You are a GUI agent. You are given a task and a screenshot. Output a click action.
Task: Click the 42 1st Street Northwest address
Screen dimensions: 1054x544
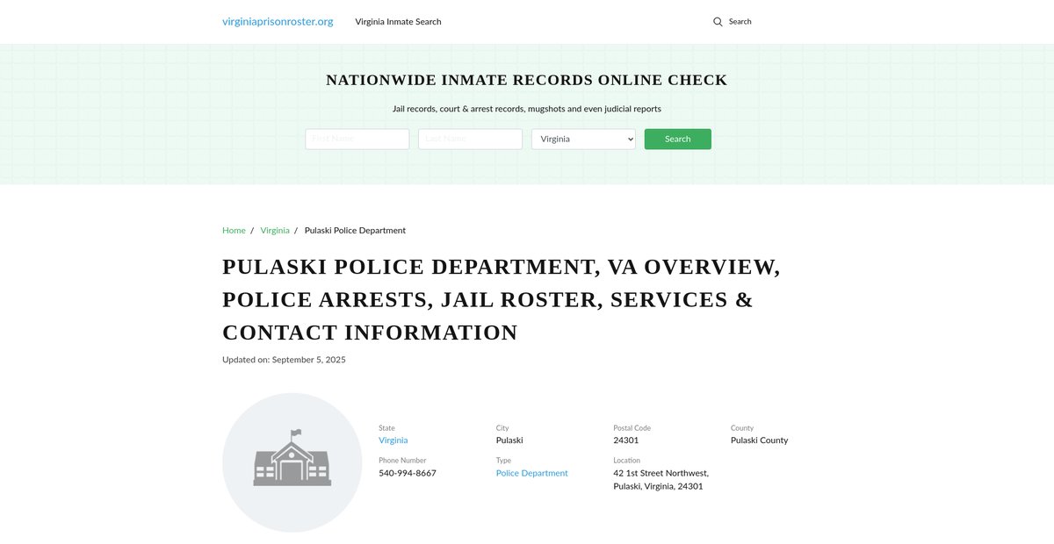661,473
